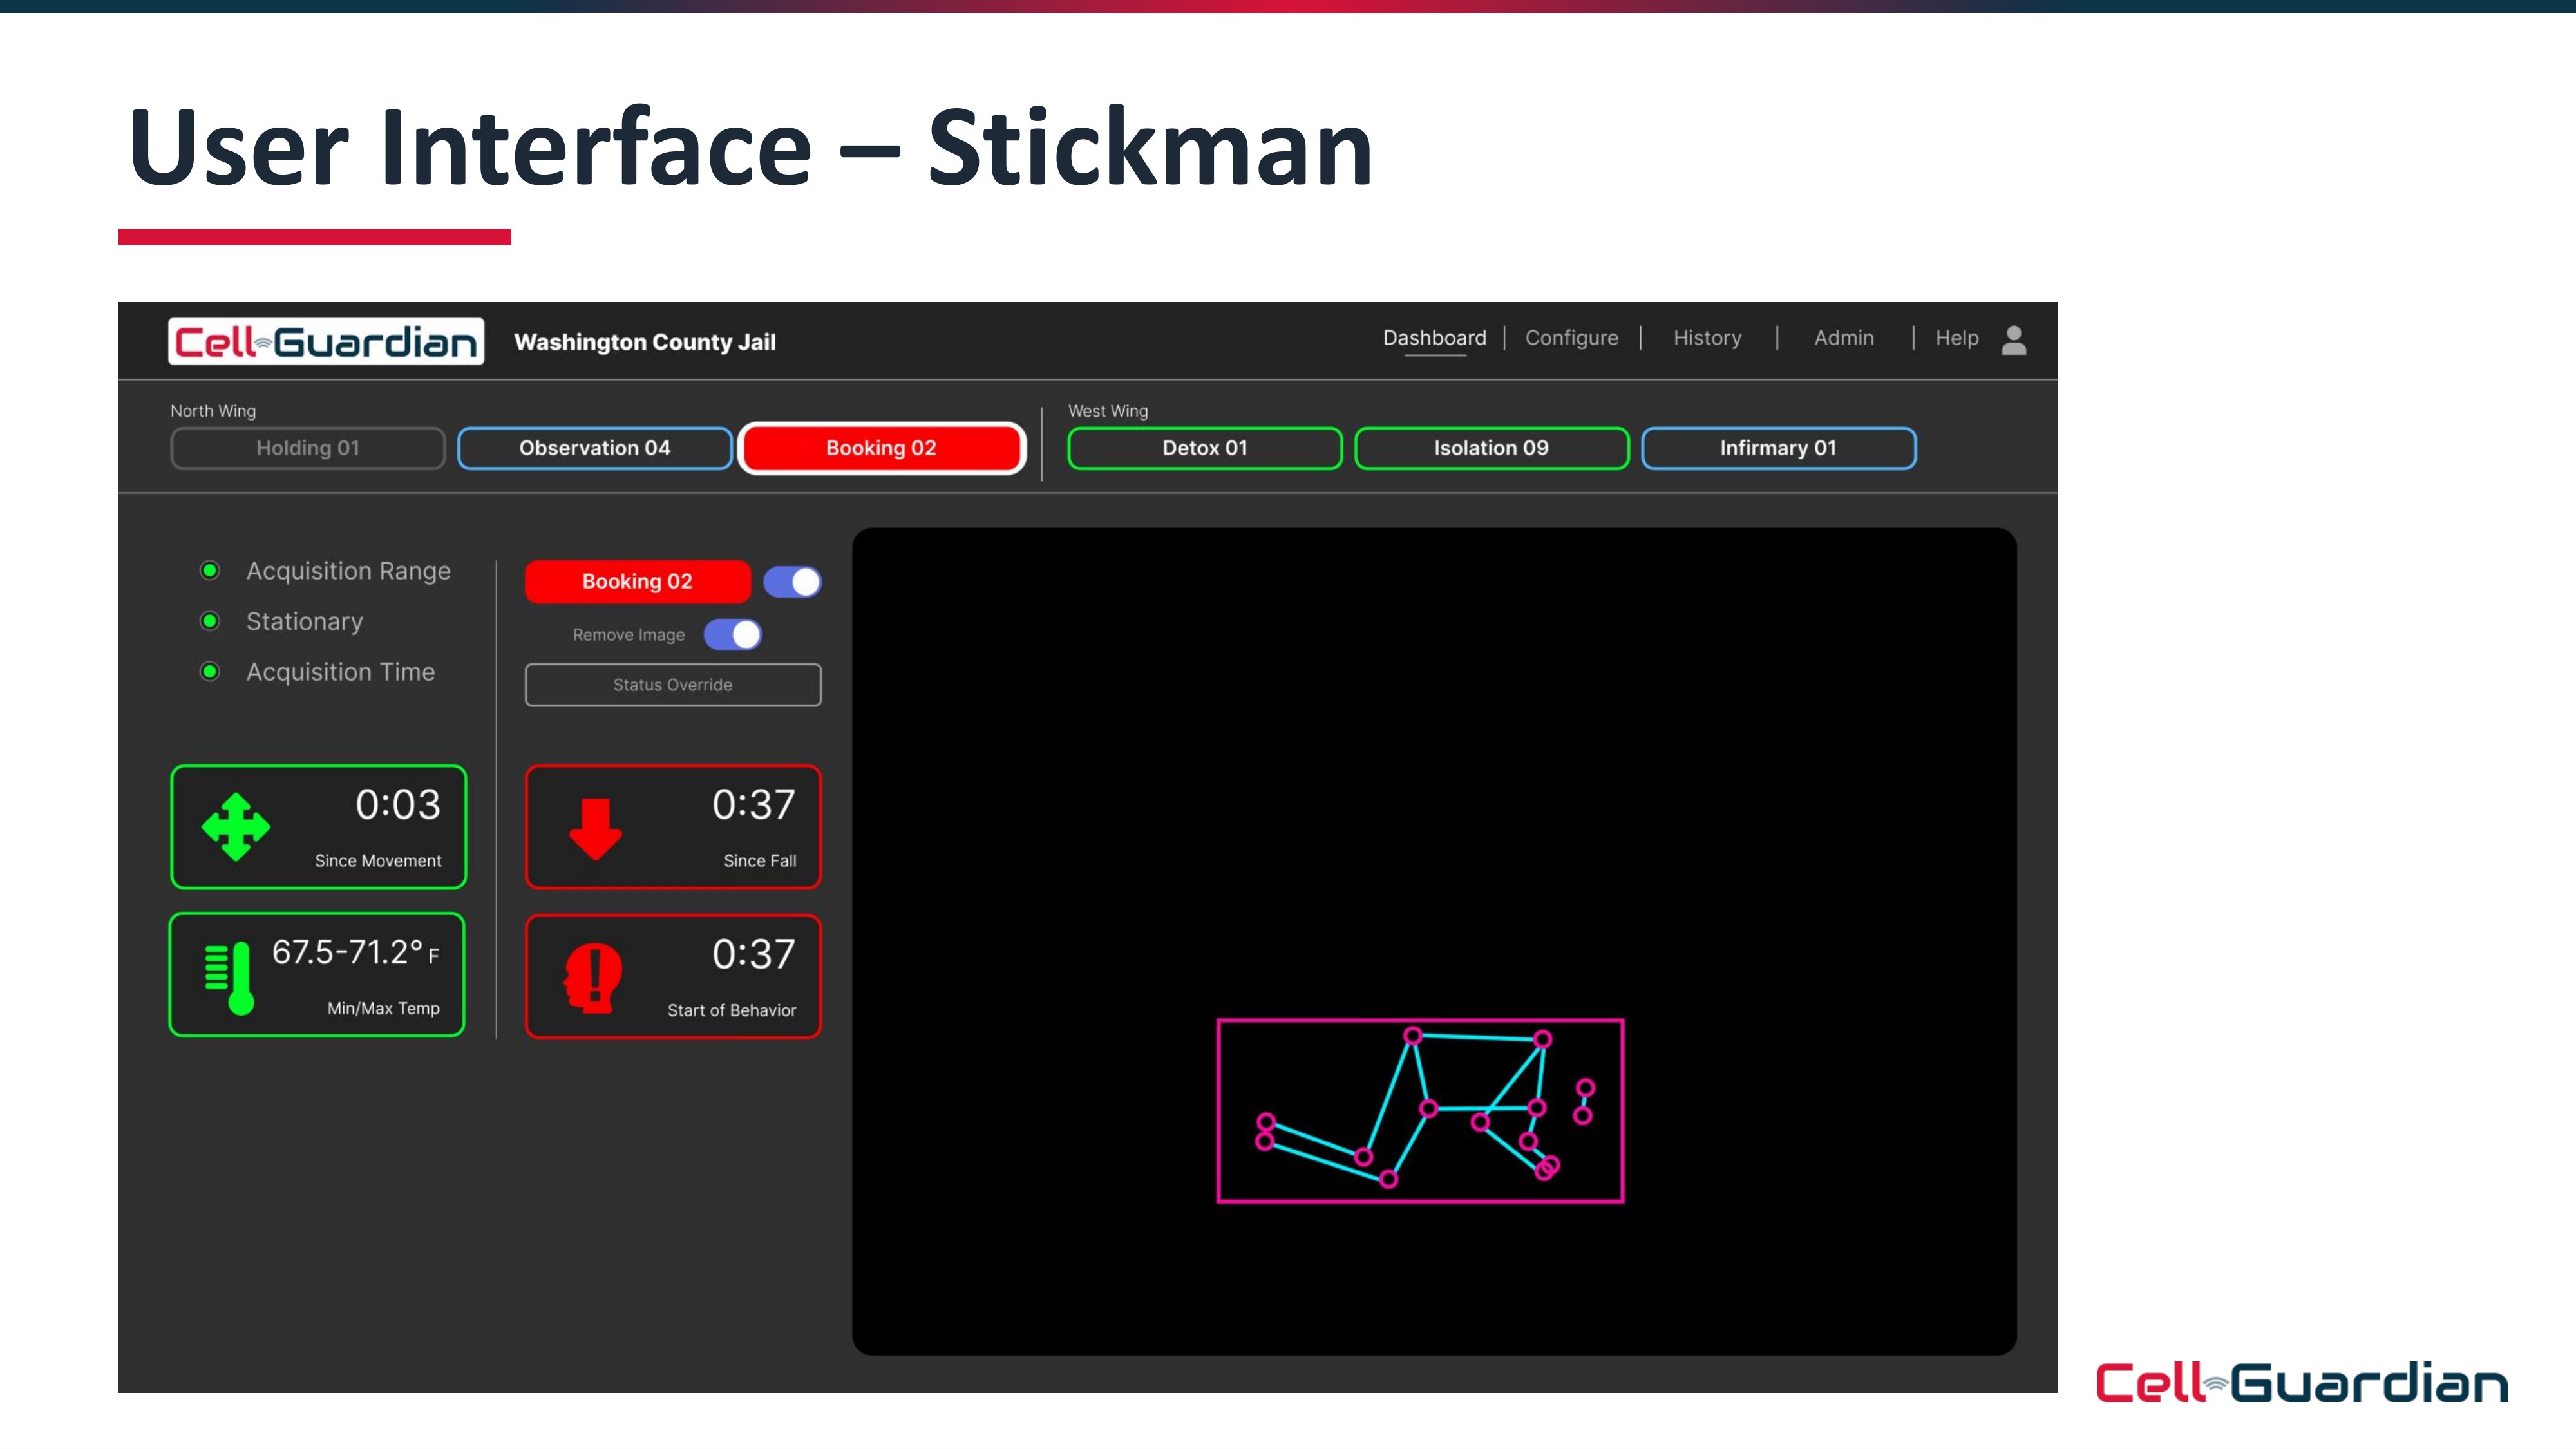Select the Acquisition Time indicator
The width and height of the screenshot is (2576, 1449).
pyautogui.click(x=210, y=672)
